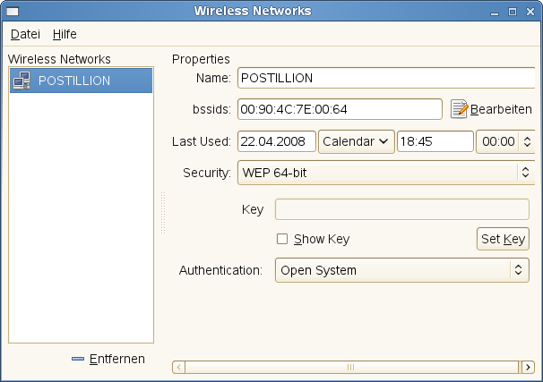Open the Hilfe menu
543x382 pixels.
pos(65,34)
